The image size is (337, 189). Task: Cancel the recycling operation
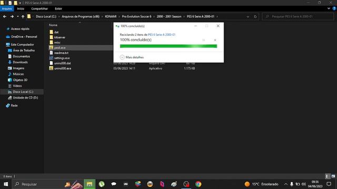215,40
